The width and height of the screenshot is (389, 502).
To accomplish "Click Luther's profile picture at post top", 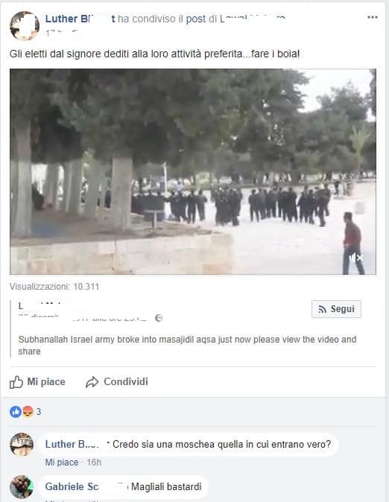I will pyautogui.click(x=25, y=26).
